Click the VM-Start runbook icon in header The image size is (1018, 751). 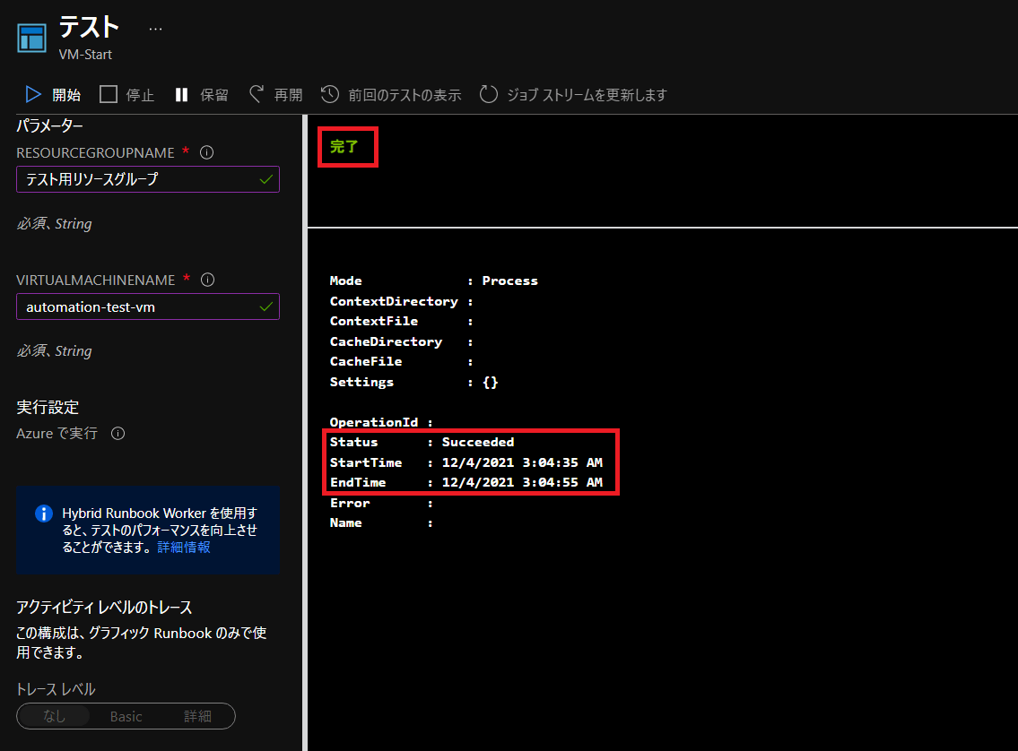[32, 39]
